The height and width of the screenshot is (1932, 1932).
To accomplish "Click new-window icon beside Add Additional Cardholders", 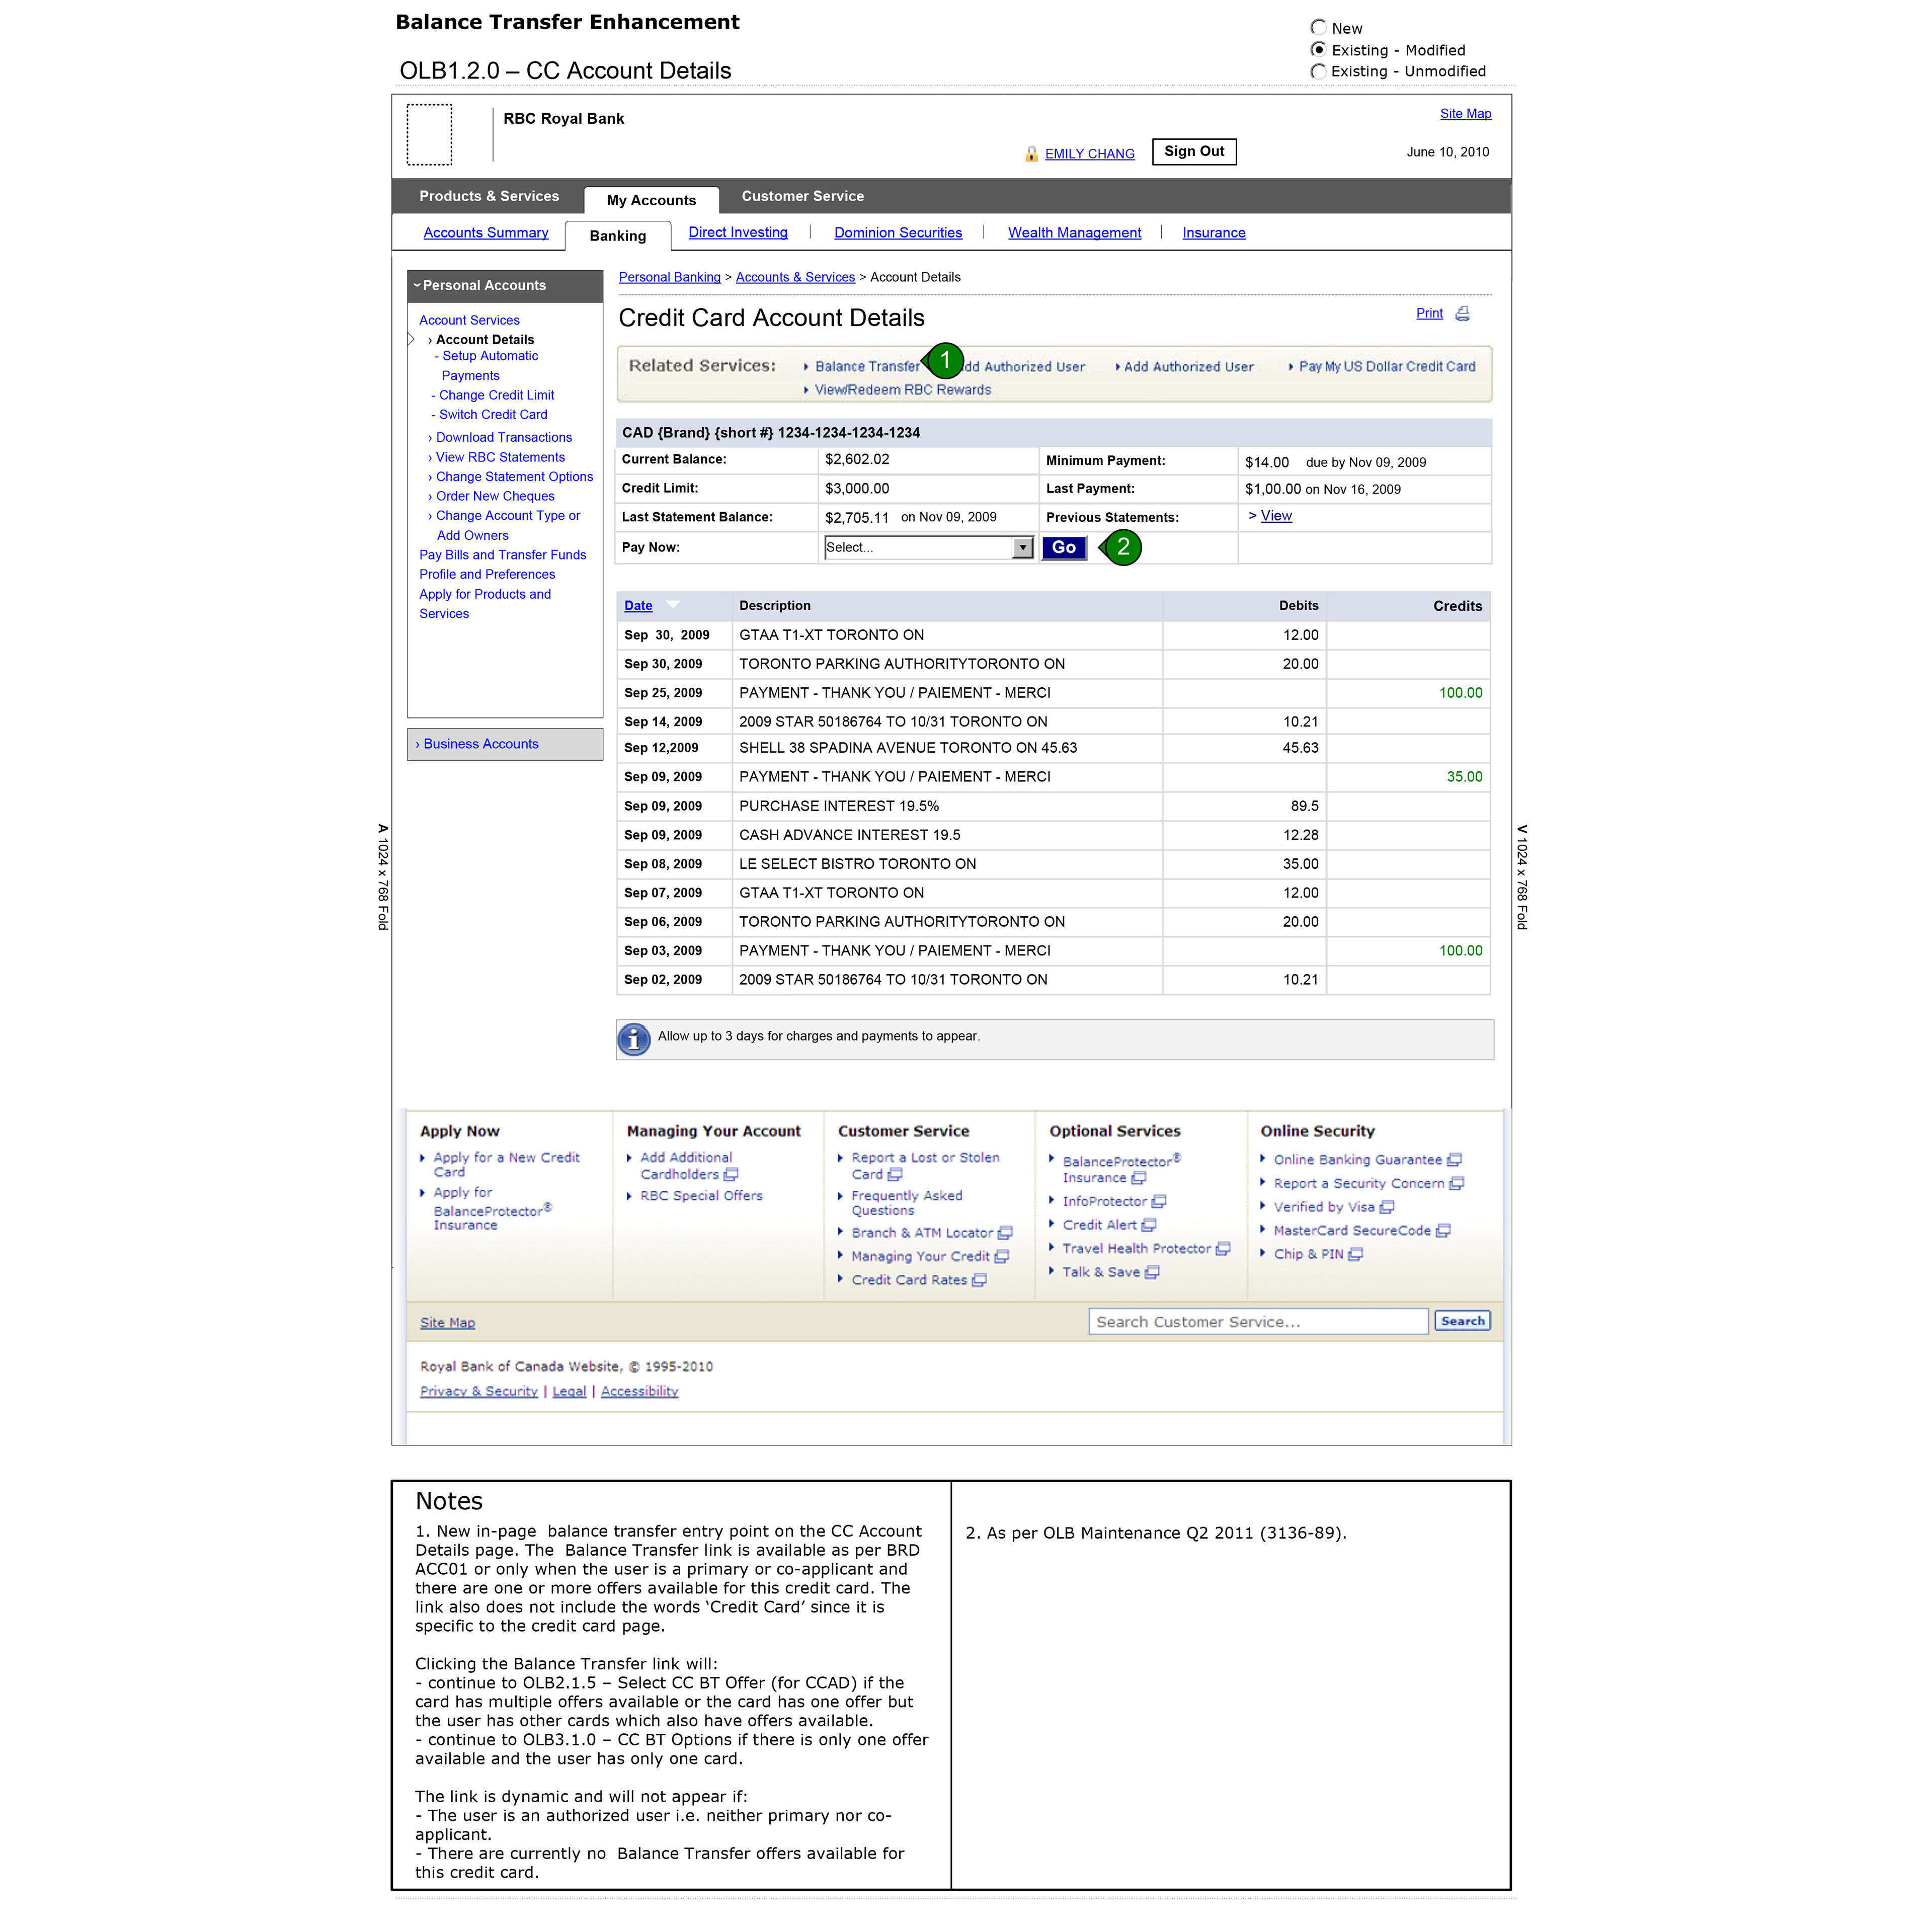I will point(731,1175).
